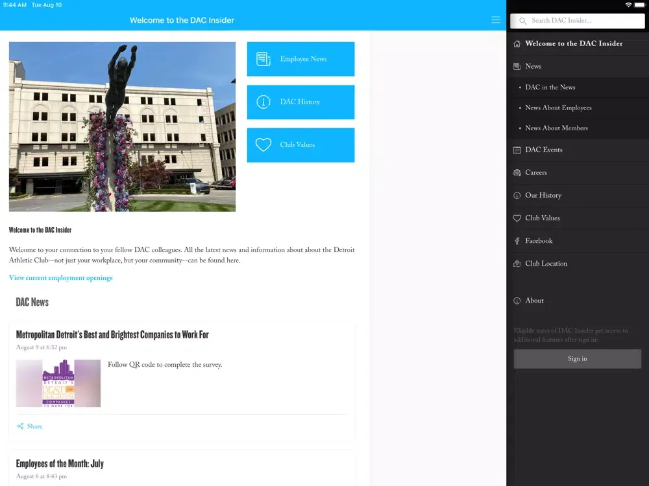Open Employees of the Month: July article
The image size is (649, 486).
[x=60, y=463]
